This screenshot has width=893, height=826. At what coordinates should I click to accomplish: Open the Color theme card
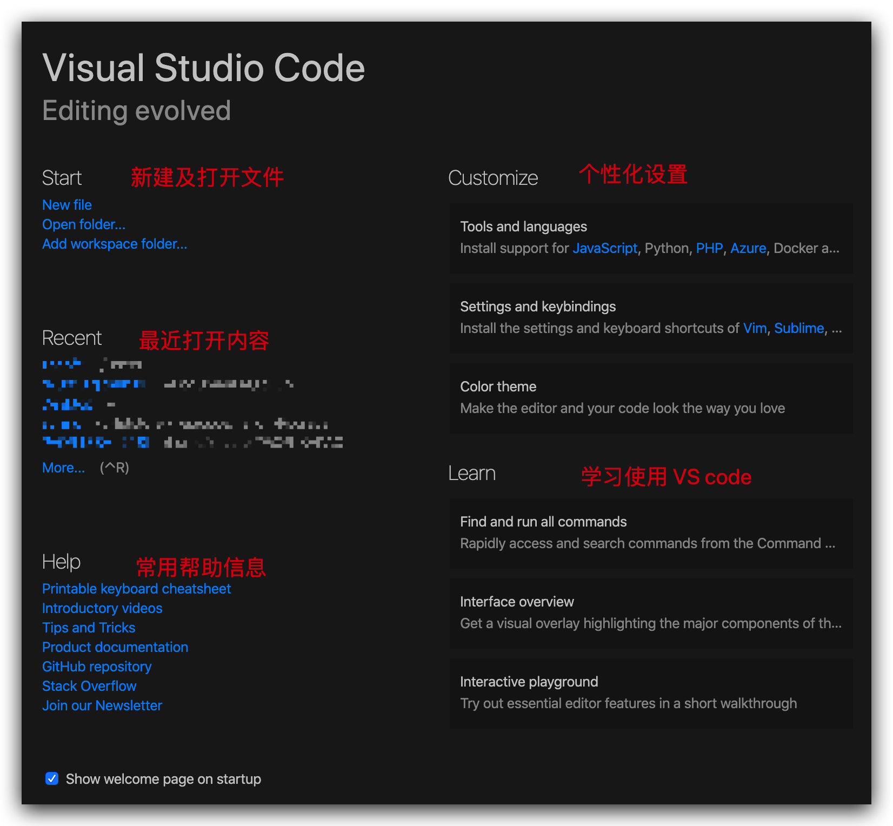click(650, 397)
